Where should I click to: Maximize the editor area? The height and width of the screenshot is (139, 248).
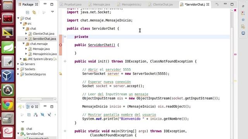pos(232,4)
